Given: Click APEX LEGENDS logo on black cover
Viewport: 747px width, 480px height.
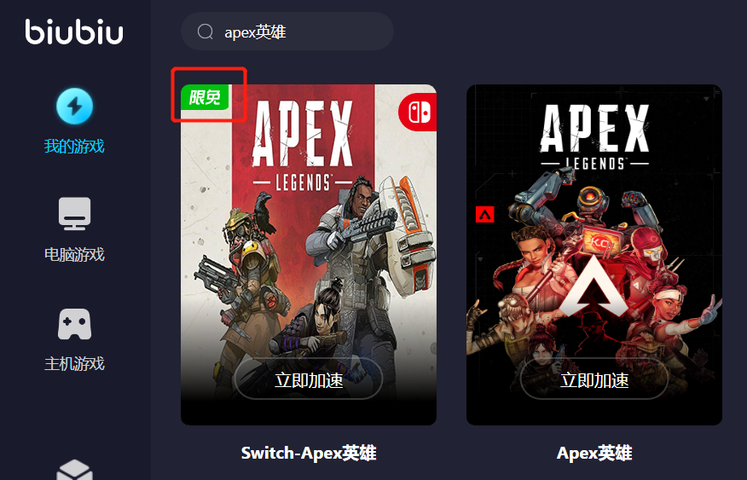Looking at the screenshot, I should [x=594, y=136].
